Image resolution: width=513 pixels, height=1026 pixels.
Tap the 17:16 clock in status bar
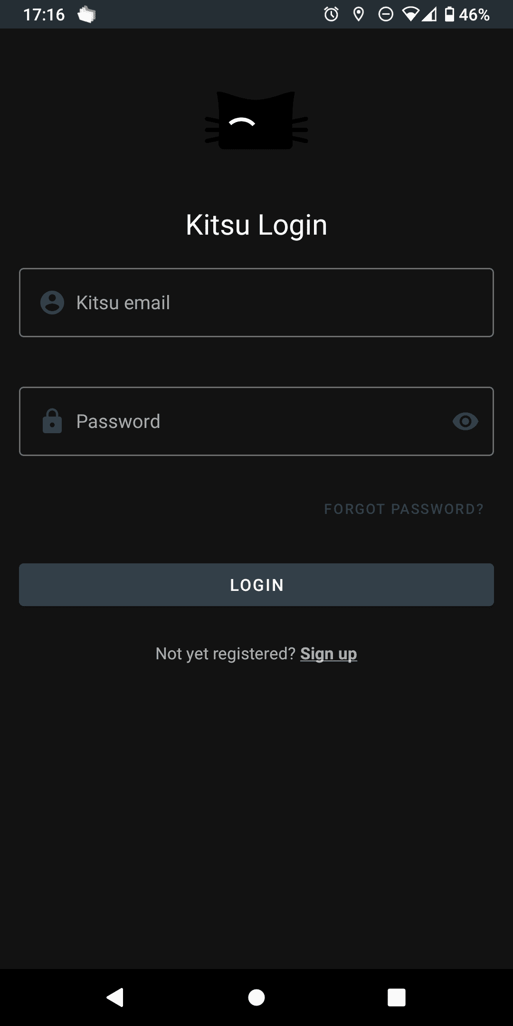pos(44,15)
